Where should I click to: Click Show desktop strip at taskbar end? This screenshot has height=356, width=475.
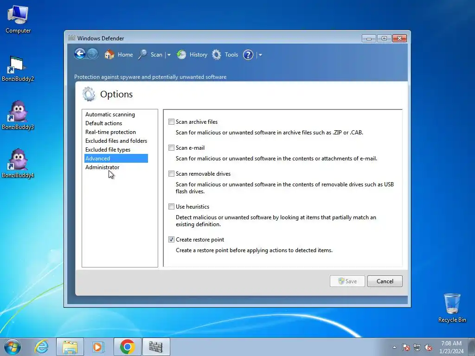472,347
